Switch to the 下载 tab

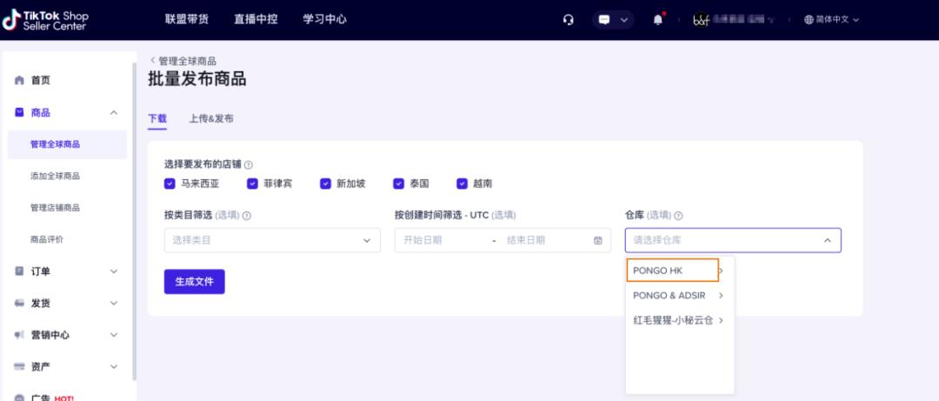point(157,118)
